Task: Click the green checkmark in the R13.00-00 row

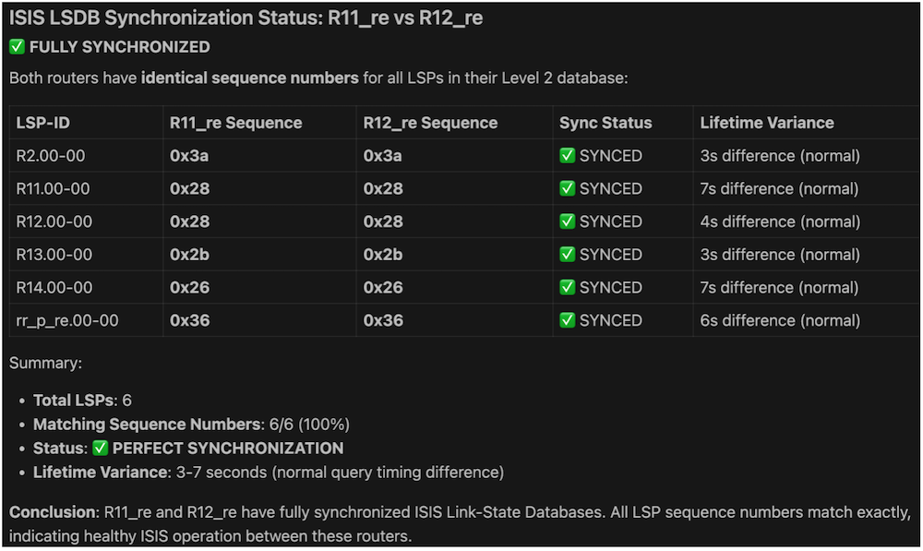Action: pyautogui.click(x=568, y=255)
